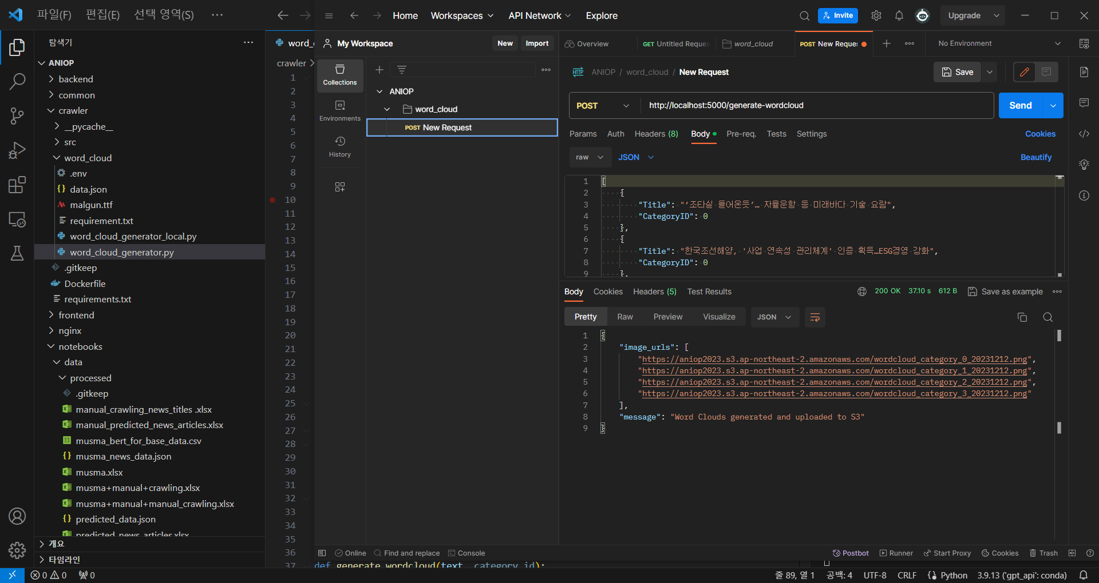Open No Environment selector dropdown

pos(999,43)
